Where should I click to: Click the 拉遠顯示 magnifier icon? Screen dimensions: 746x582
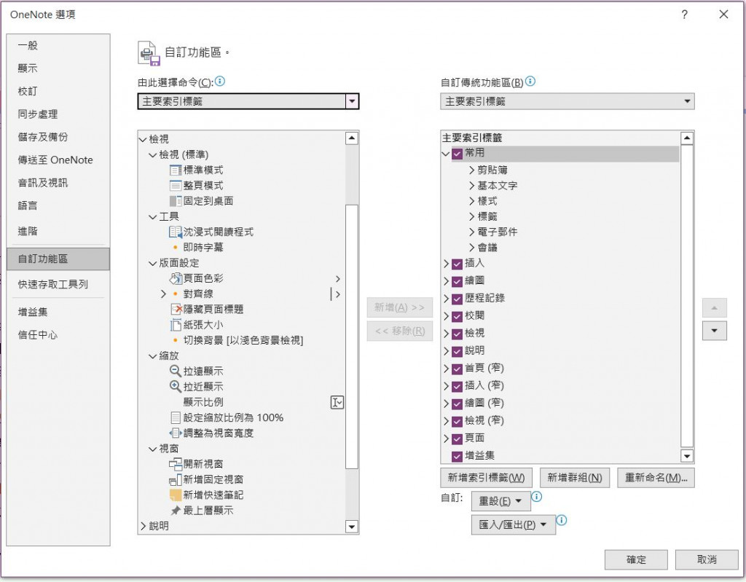click(x=176, y=371)
